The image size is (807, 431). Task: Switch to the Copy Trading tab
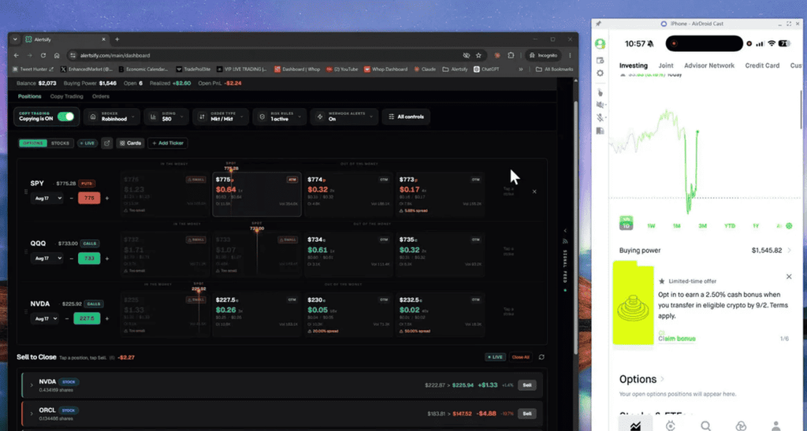click(66, 96)
